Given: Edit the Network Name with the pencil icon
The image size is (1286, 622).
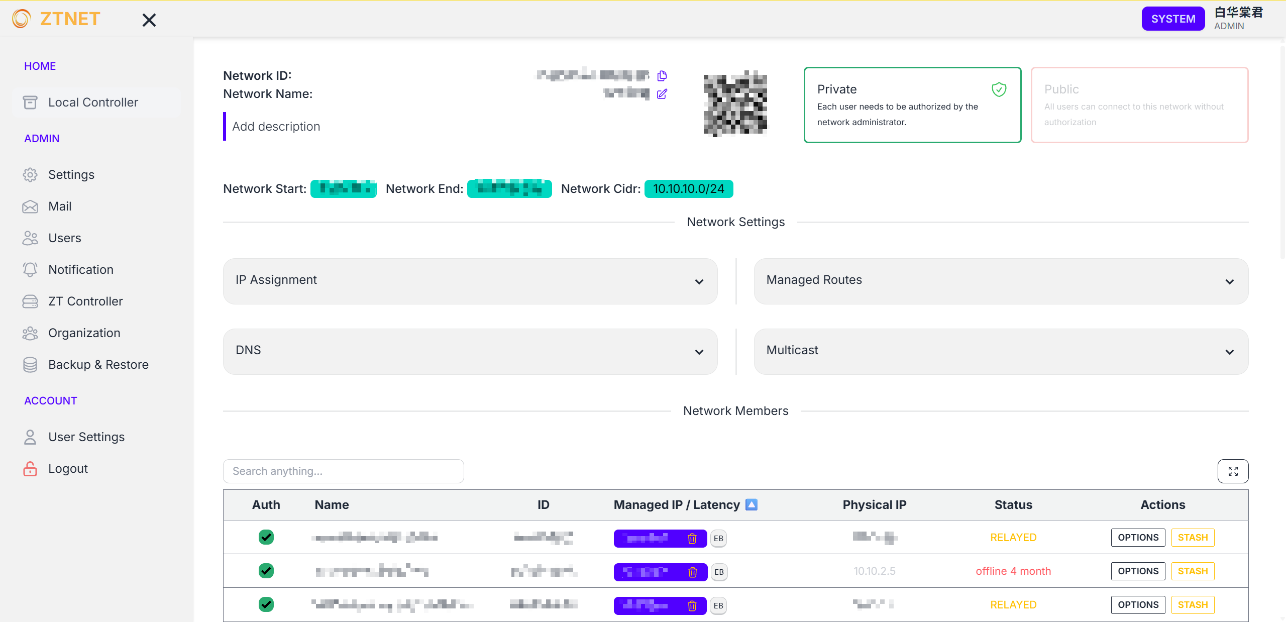Looking at the screenshot, I should tap(662, 94).
